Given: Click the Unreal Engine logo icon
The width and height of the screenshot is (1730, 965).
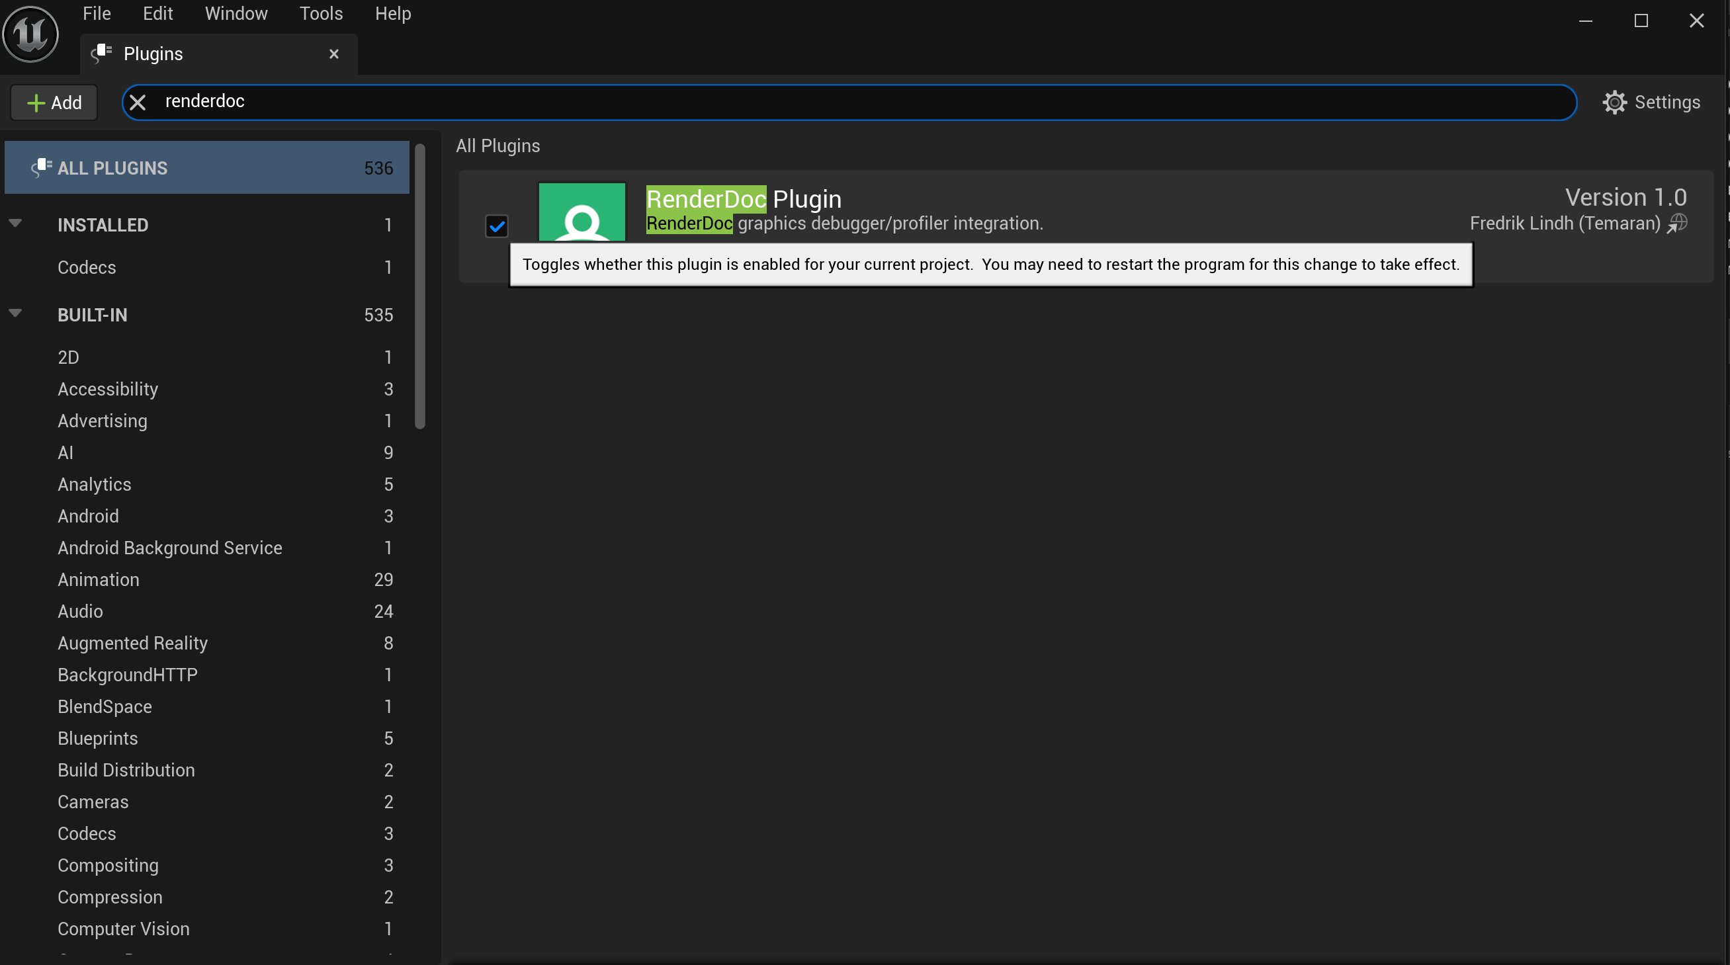Looking at the screenshot, I should point(31,34).
